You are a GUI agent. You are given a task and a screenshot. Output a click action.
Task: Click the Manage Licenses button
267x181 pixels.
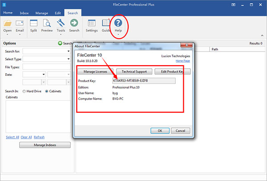(x=94, y=71)
